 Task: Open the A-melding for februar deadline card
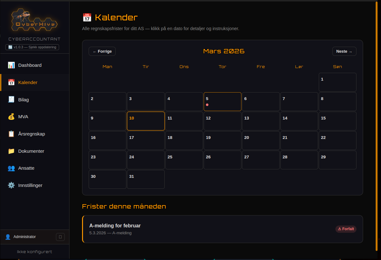(222, 229)
